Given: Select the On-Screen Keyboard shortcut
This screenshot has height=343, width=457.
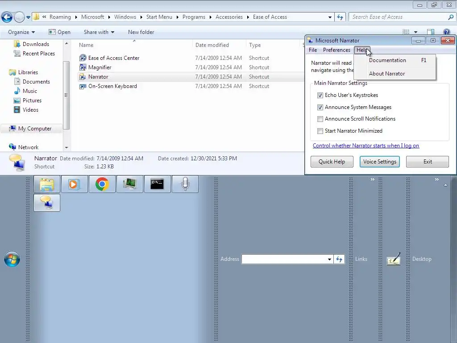Looking at the screenshot, I should coord(112,86).
